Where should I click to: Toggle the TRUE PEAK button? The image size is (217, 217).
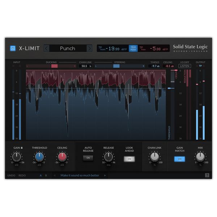click(133, 48)
